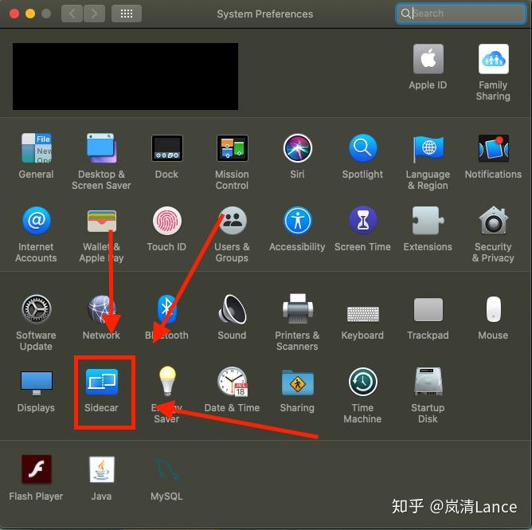Image resolution: width=532 pixels, height=530 pixels.
Task: Close the System Preferences window
Action: click(14, 14)
